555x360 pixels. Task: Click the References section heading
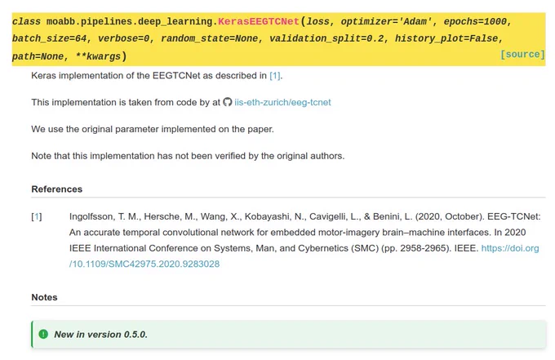click(x=56, y=189)
